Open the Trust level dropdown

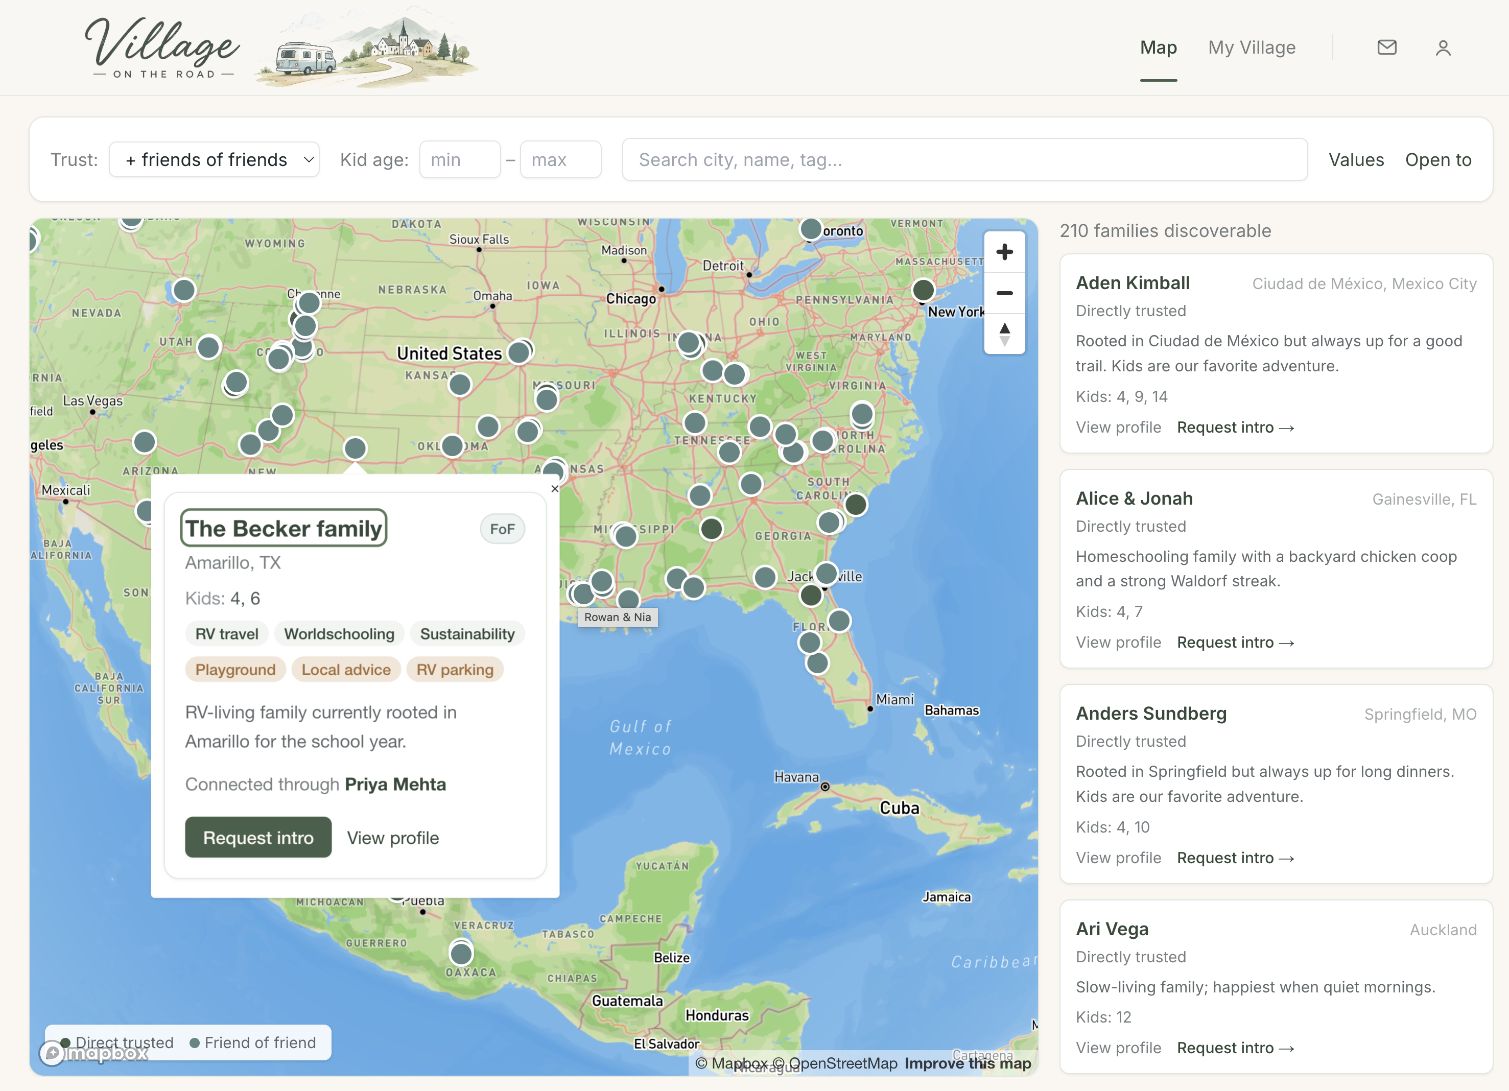tap(214, 160)
